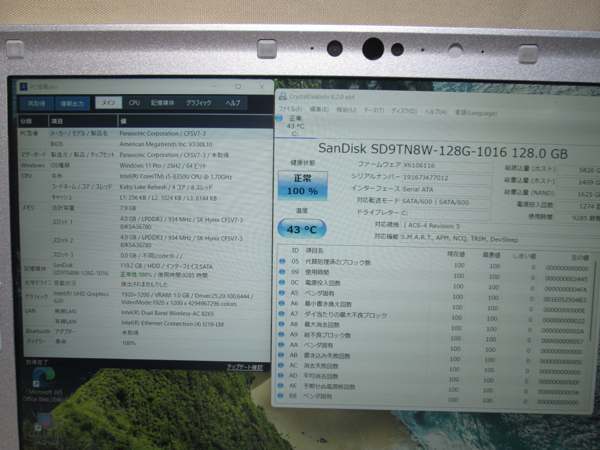Click the serial number field
Viewport: 600px width, 450px height.
coord(447,178)
